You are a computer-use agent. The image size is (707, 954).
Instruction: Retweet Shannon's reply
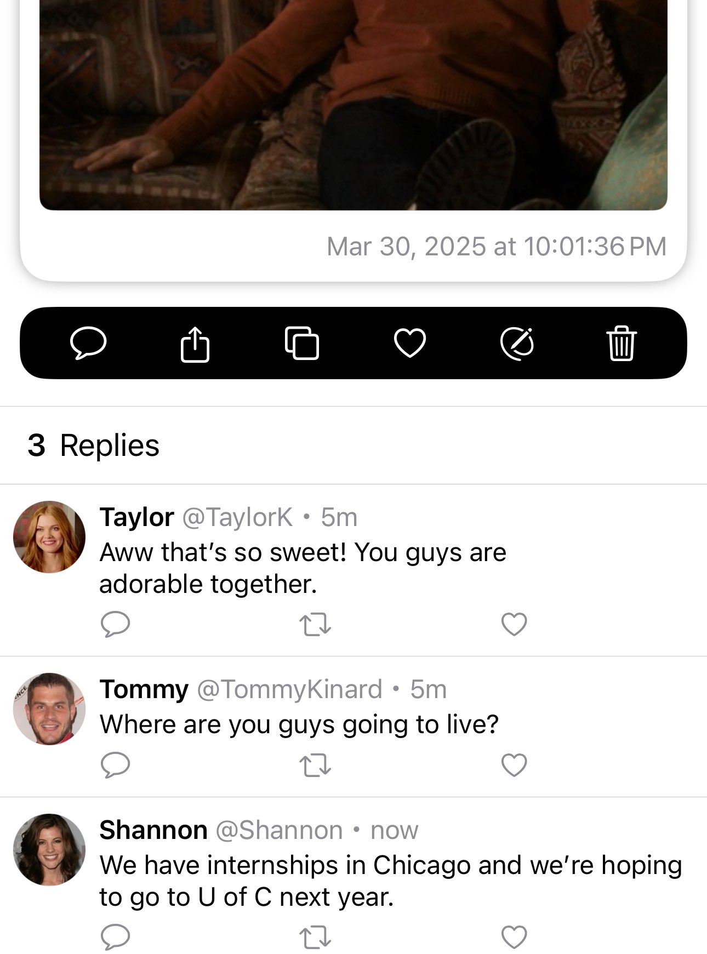tap(315, 938)
